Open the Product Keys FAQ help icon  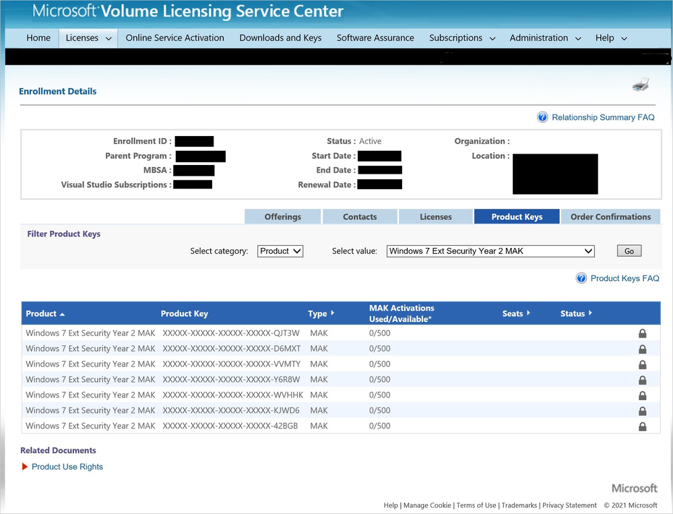point(581,278)
